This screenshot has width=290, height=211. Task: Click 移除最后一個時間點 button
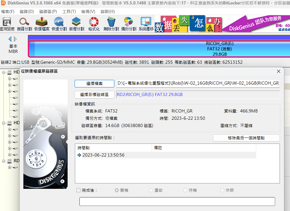[246, 138]
